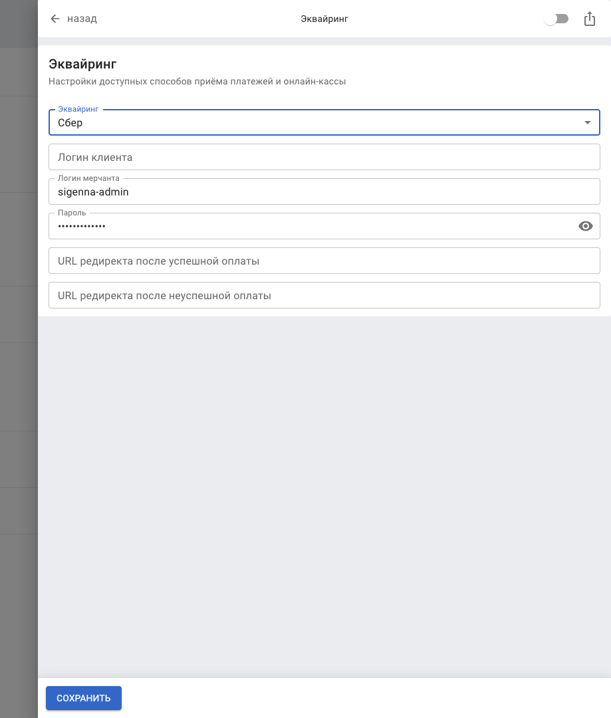The width and height of the screenshot is (611, 718).
Task: Click the bold Эквайринг section heading
Action: pos(82,64)
